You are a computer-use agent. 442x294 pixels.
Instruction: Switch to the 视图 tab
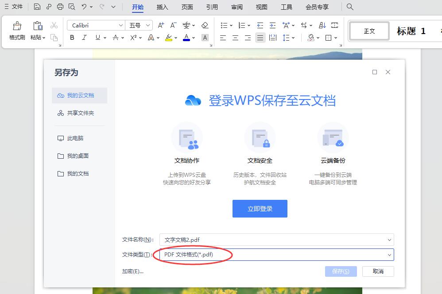[x=262, y=7]
